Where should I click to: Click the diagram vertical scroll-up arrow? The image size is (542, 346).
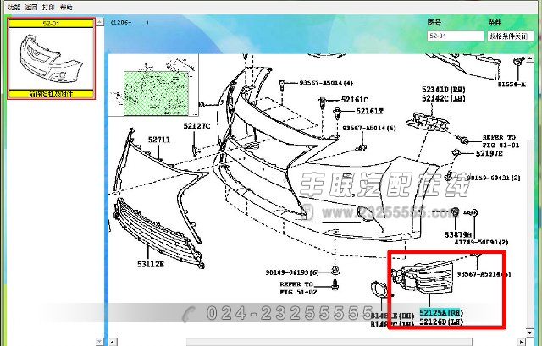(530, 58)
